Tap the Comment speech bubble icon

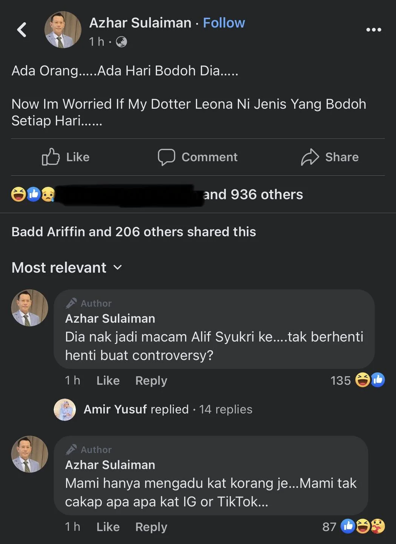tap(166, 157)
